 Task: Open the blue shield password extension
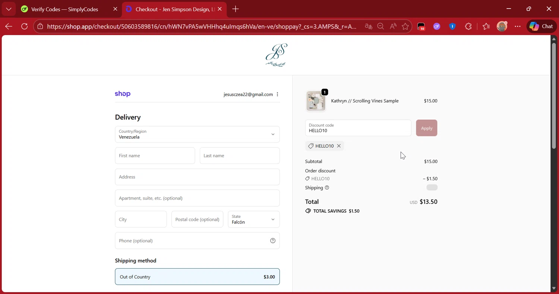tap(452, 26)
